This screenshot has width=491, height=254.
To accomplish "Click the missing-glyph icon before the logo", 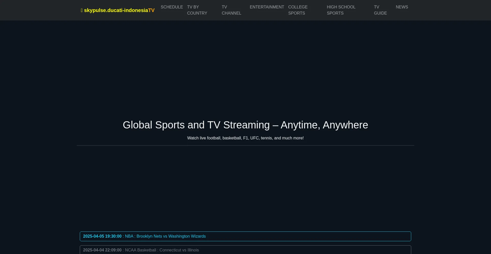I will pyautogui.click(x=82, y=10).
